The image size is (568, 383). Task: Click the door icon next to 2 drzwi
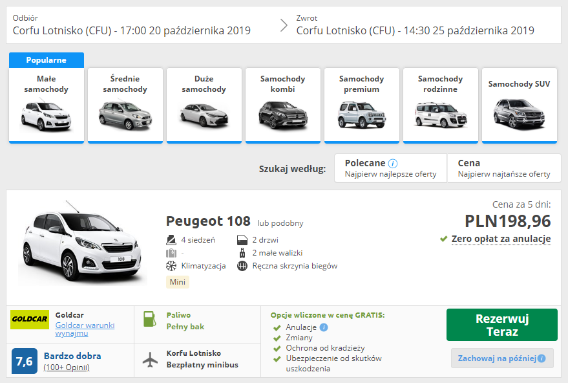point(242,240)
